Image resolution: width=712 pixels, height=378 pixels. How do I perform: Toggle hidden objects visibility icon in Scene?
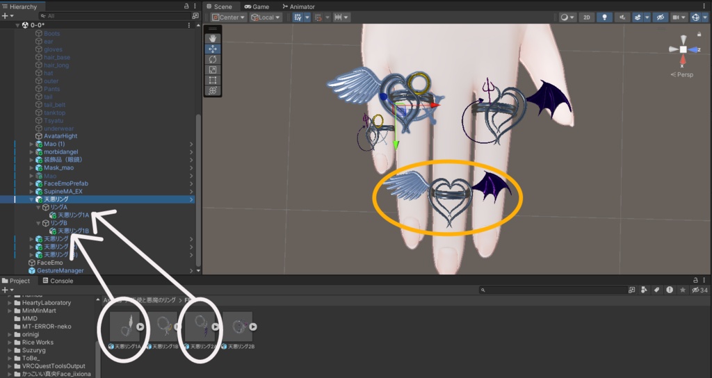point(661,17)
